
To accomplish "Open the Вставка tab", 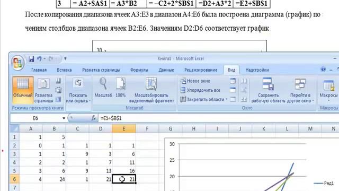I will point(64,70).
